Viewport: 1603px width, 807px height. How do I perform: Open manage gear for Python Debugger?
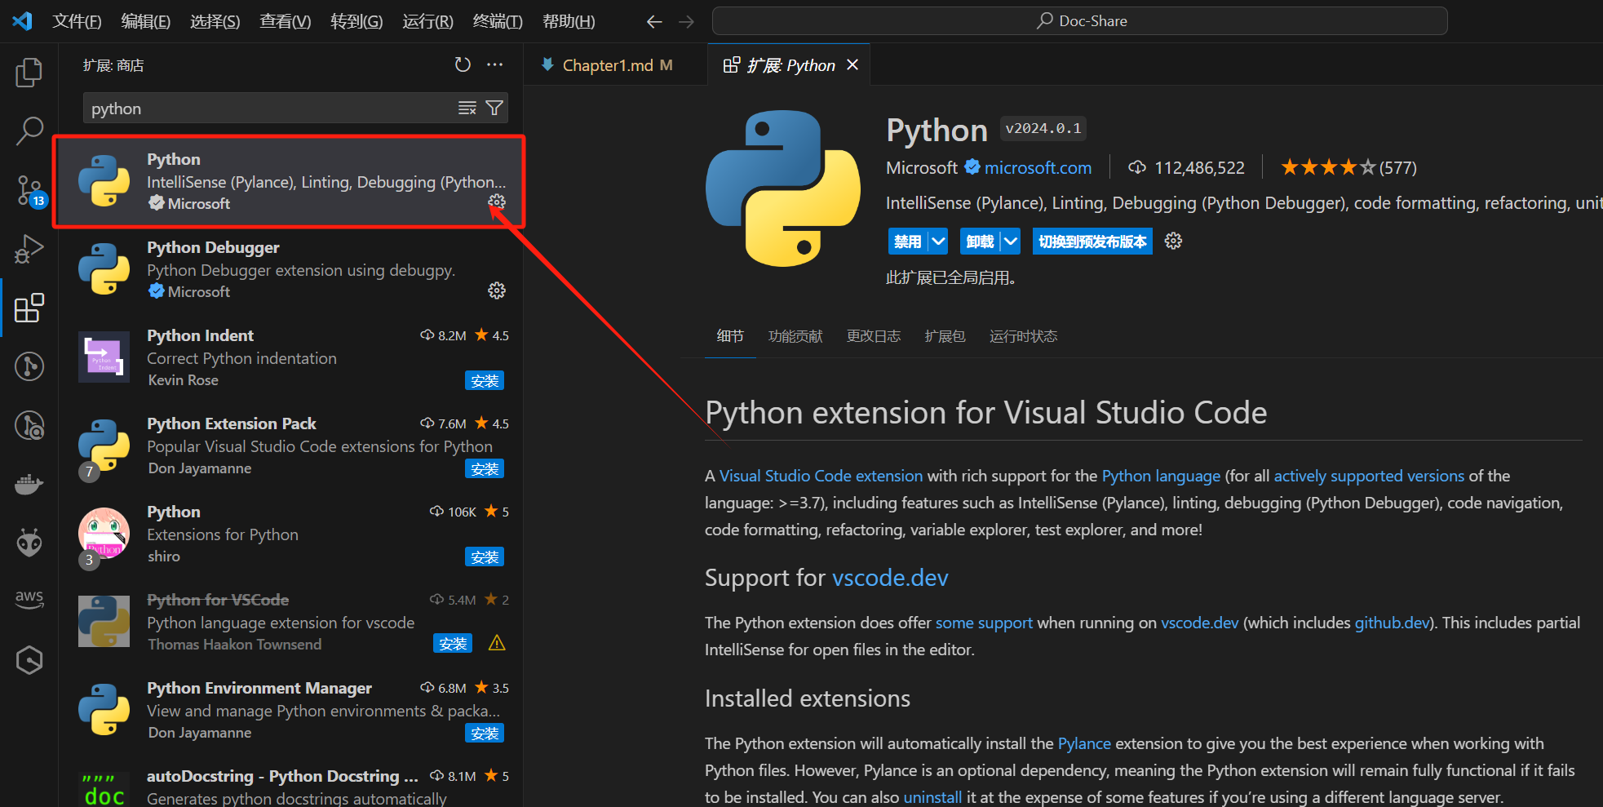click(x=497, y=290)
